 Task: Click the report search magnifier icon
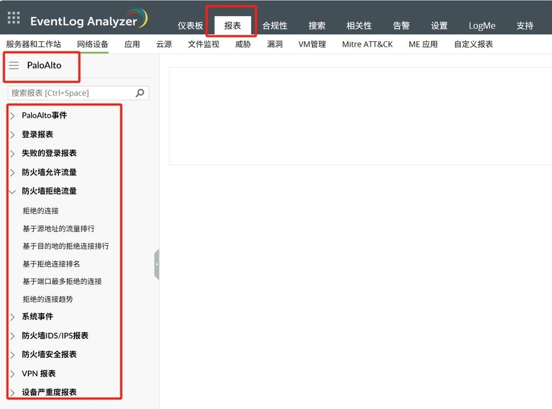(x=139, y=93)
